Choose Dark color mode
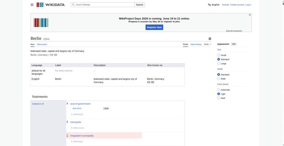This screenshot has height=146, width=284. (219, 98)
